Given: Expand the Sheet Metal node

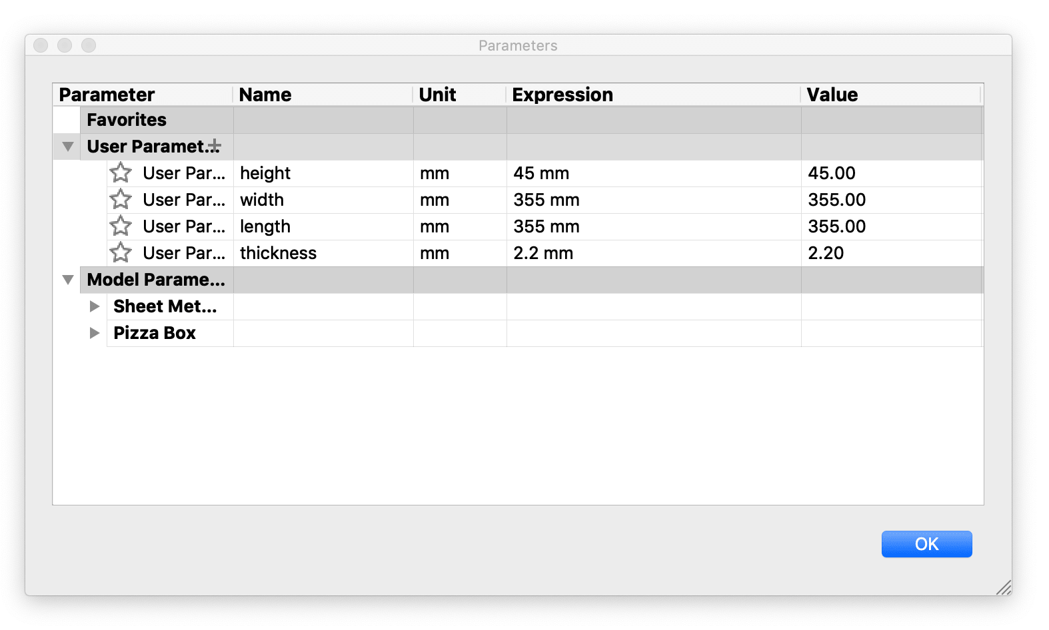Looking at the screenshot, I should pyautogui.click(x=95, y=306).
